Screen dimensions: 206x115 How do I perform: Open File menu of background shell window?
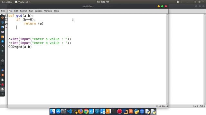(3, 11)
